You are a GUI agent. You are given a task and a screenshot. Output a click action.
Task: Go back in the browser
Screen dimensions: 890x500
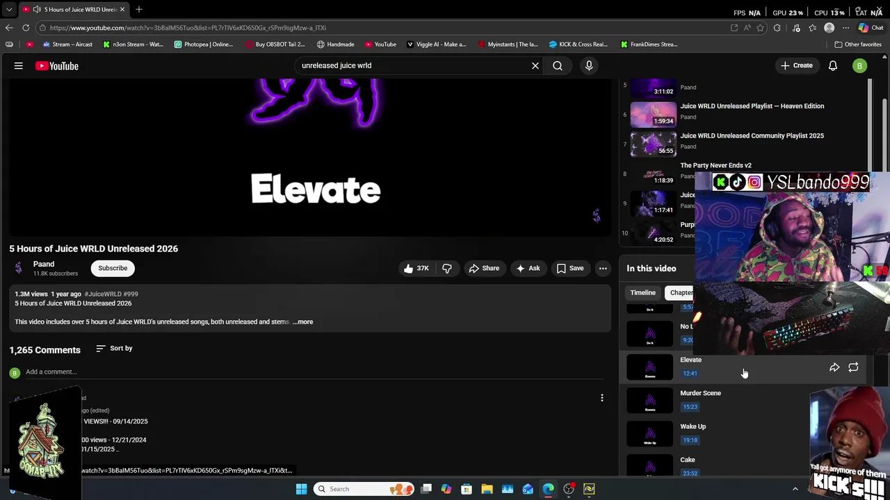9,28
